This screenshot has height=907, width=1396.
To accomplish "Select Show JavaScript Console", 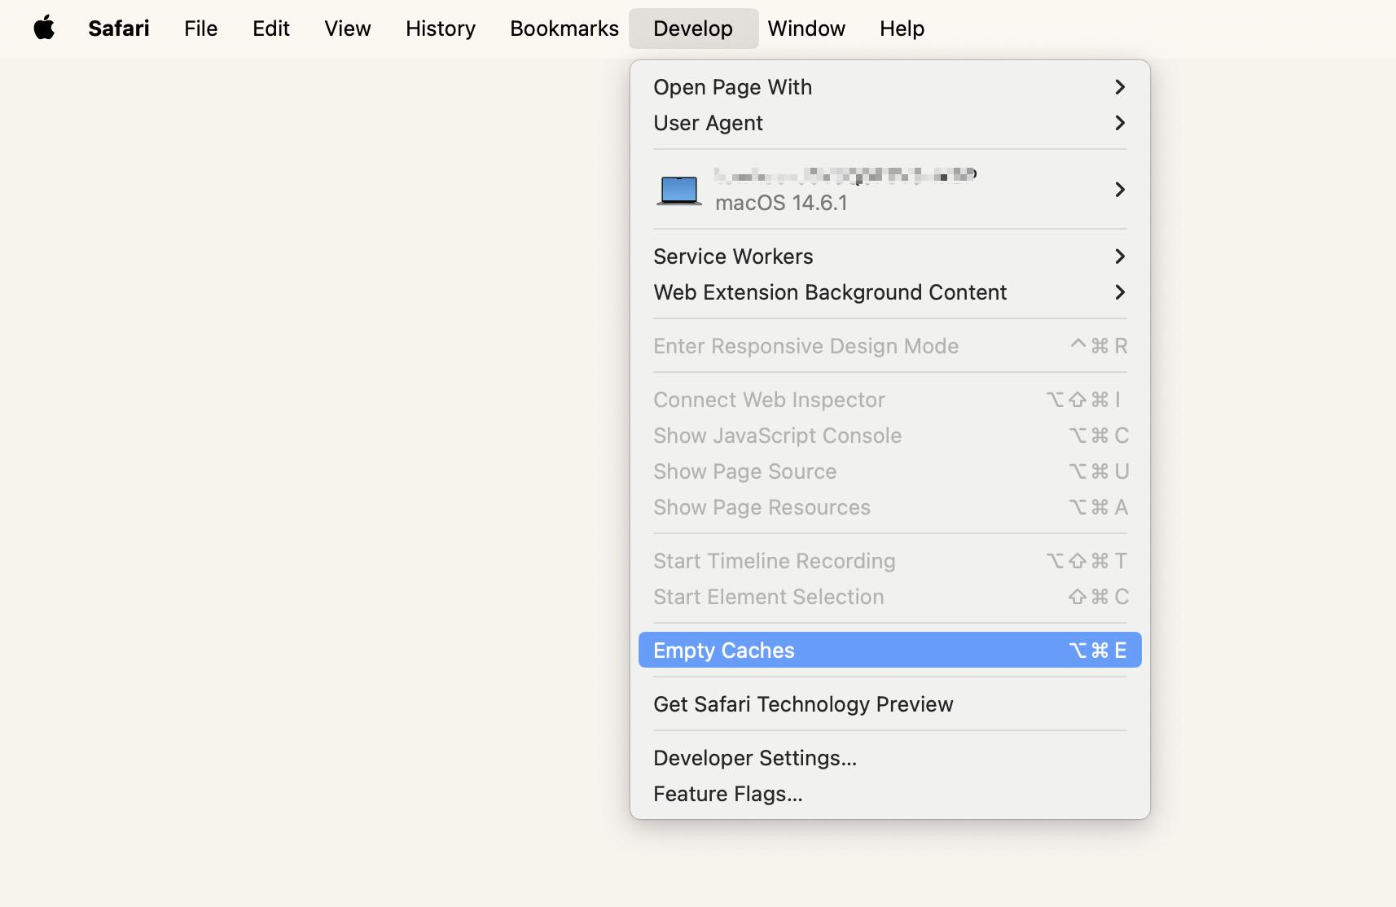I will [x=890, y=436].
